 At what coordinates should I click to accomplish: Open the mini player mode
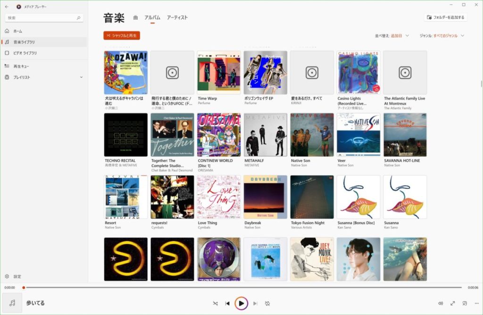[465, 303]
